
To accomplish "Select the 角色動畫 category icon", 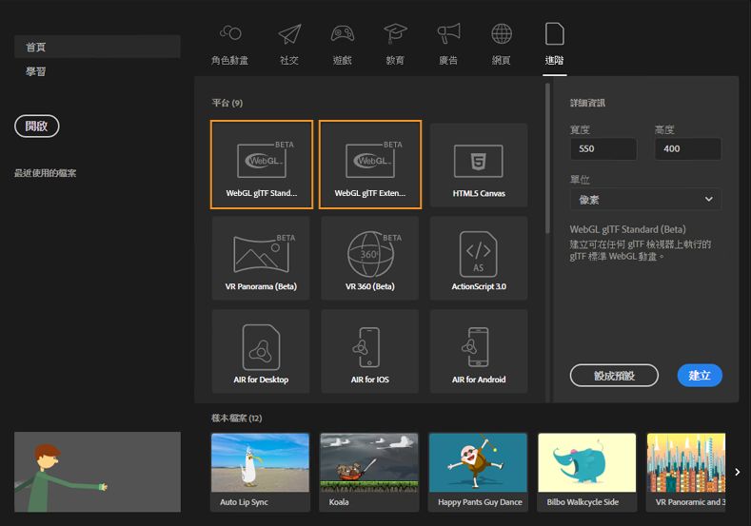I will 230,33.
